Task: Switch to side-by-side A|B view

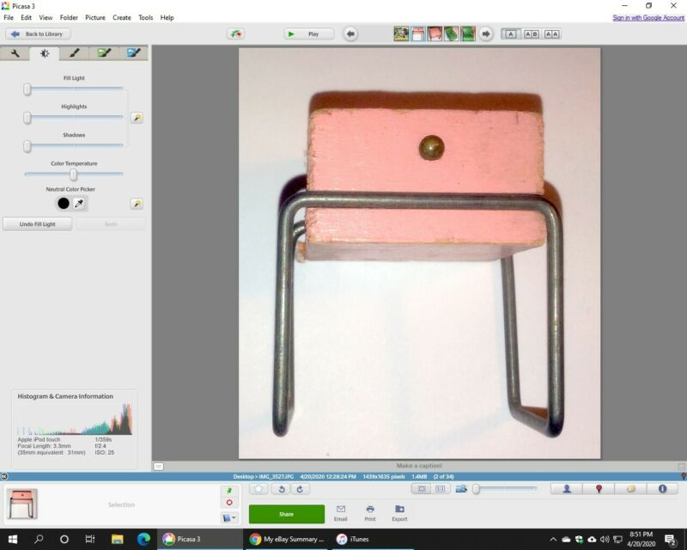Action: [x=531, y=34]
